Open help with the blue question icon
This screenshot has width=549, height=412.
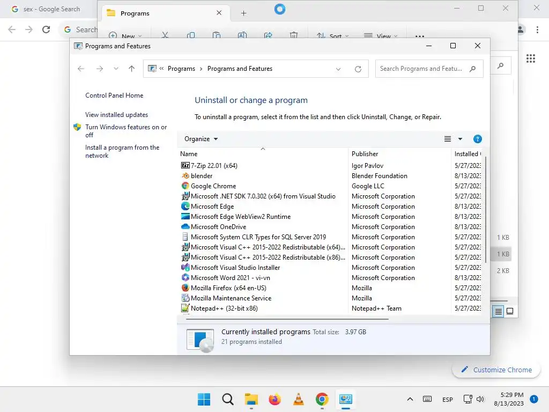[477, 139]
